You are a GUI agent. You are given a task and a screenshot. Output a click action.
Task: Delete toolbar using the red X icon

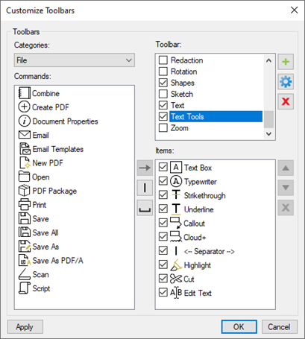[286, 101]
